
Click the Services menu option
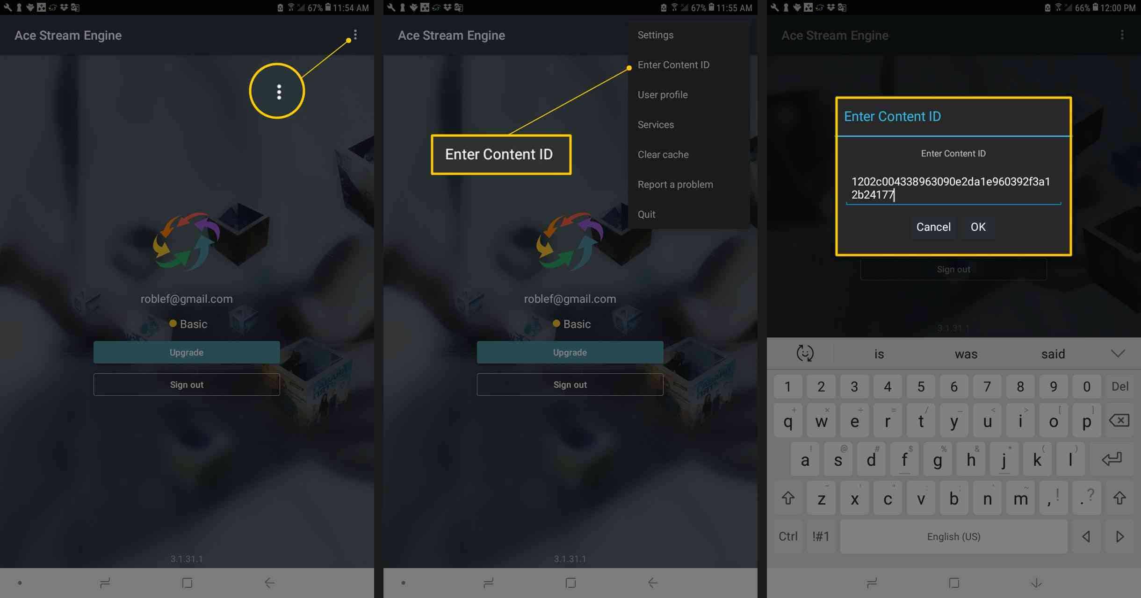[655, 124]
